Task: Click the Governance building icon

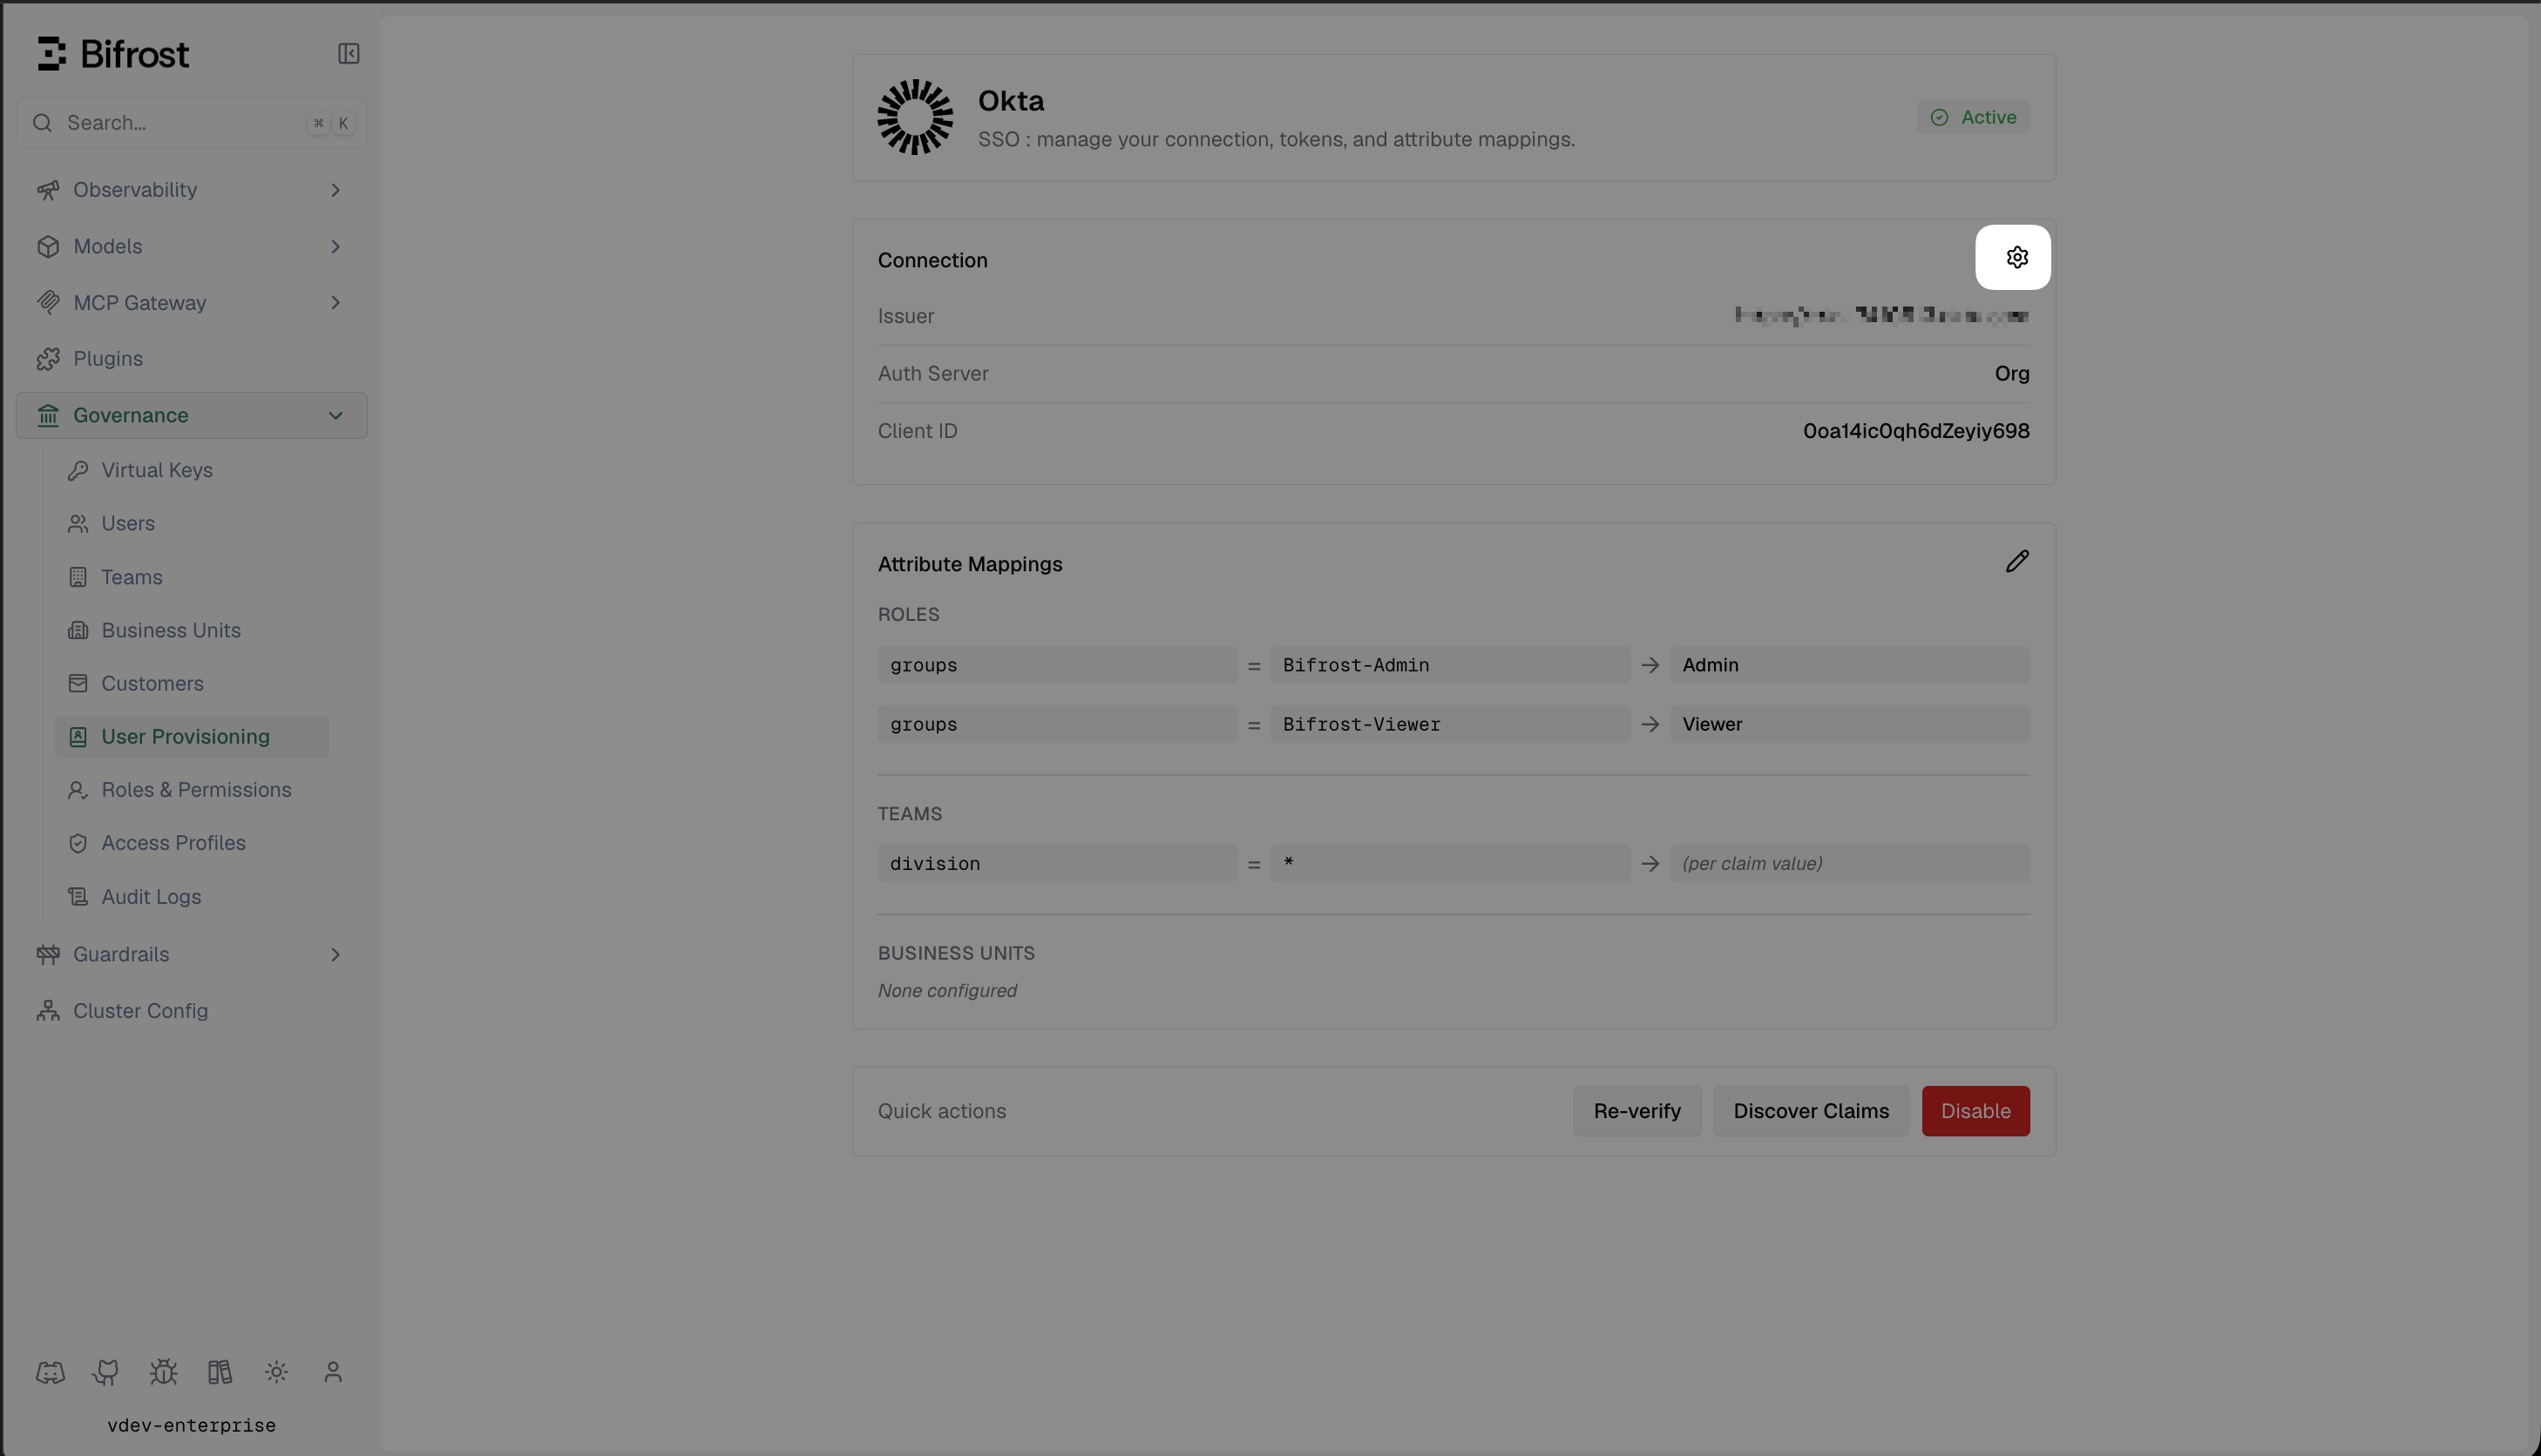Action: point(48,415)
